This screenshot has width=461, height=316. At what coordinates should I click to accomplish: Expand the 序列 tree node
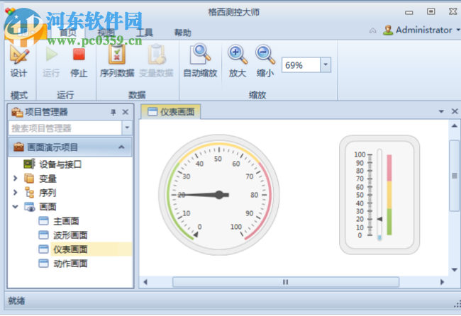pyautogui.click(x=16, y=192)
